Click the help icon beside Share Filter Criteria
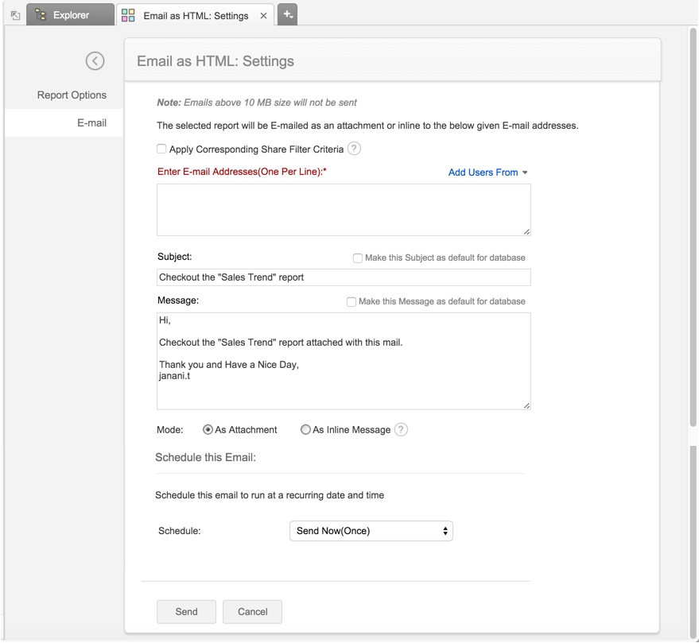Viewport: 699px width, 643px height. pyautogui.click(x=354, y=149)
